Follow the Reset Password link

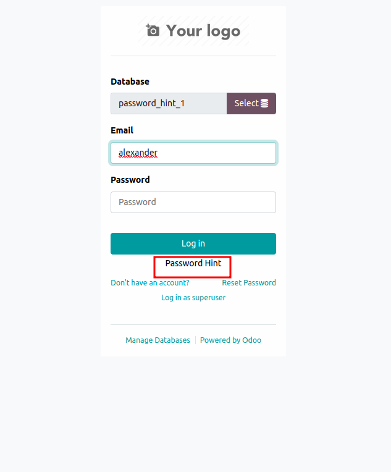coord(249,283)
